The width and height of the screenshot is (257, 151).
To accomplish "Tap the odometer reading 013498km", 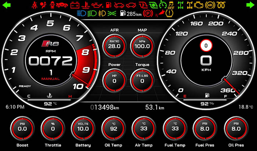I will [105, 108].
